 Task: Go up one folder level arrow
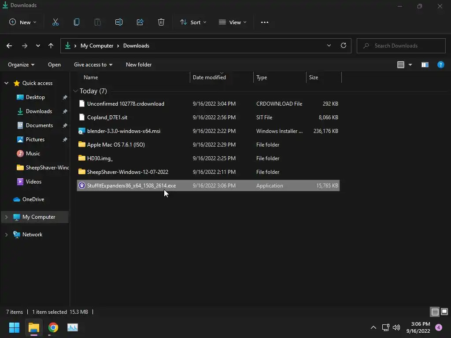51,46
